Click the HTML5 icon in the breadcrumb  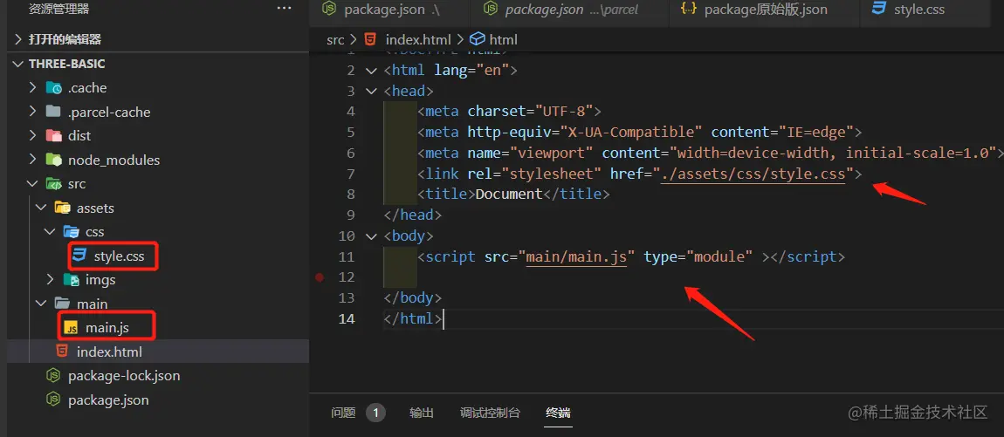point(371,39)
